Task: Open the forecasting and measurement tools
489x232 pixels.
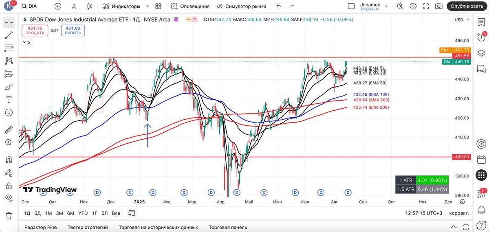Action: [x=9, y=74]
